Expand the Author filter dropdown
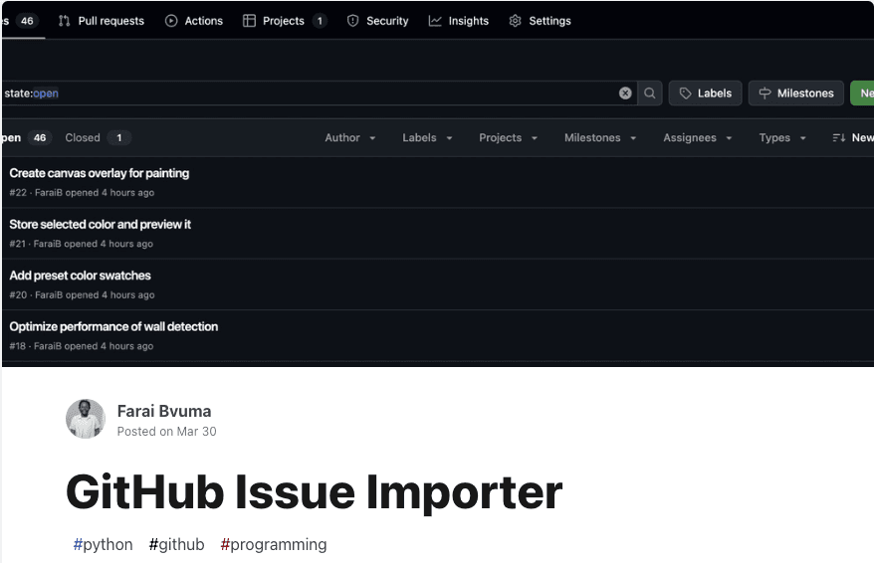This screenshot has width=874, height=563. (350, 137)
